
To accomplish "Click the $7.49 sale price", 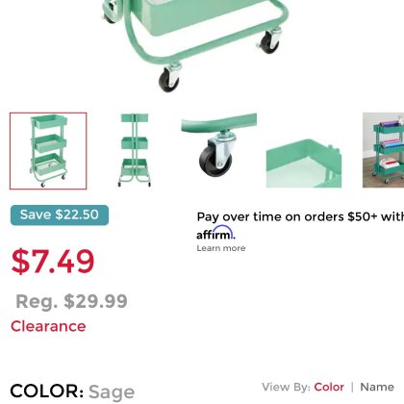I will point(53,262).
